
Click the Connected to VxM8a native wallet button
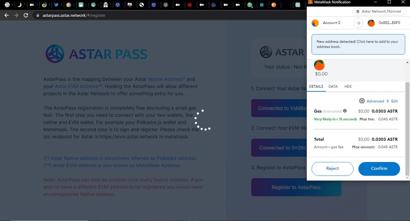point(279,108)
